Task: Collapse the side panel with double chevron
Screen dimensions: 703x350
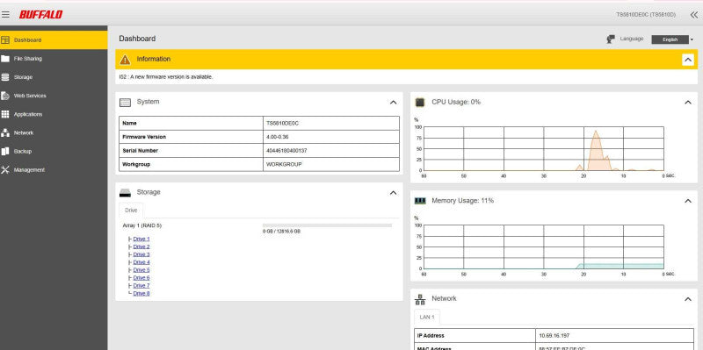Action: (x=693, y=15)
